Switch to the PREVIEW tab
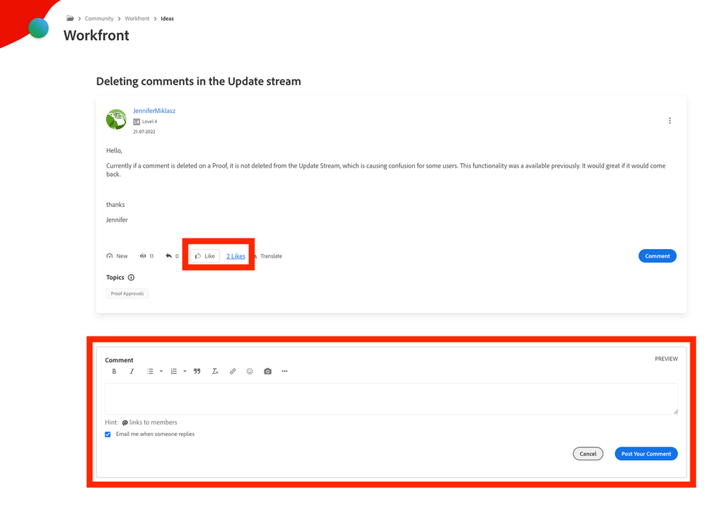This screenshot has width=716, height=524. click(666, 359)
